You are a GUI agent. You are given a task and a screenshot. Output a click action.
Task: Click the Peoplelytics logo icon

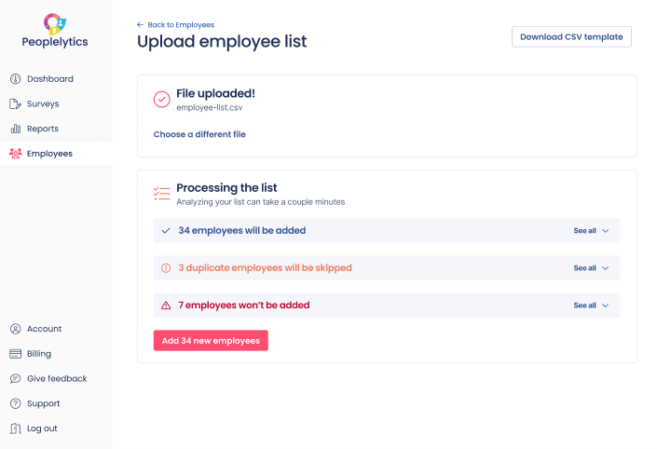pos(55,21)
